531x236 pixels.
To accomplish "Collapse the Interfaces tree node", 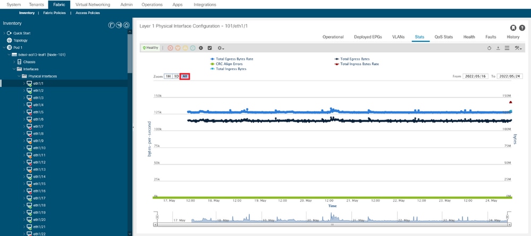I will click(x=14, y=69).
